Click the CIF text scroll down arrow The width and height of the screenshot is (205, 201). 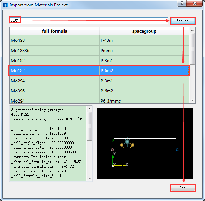click(89, 179)
